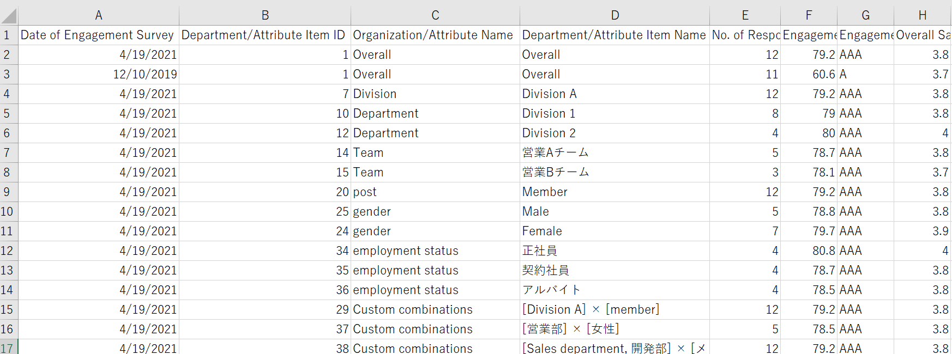952x354 pixels.
Task: Select row 13 header
Action: (x=7, y=271)
